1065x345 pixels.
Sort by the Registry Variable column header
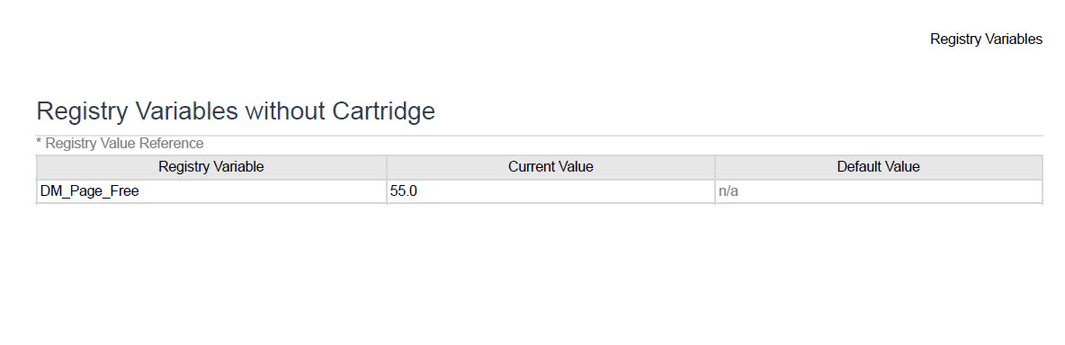pos(211,167)
